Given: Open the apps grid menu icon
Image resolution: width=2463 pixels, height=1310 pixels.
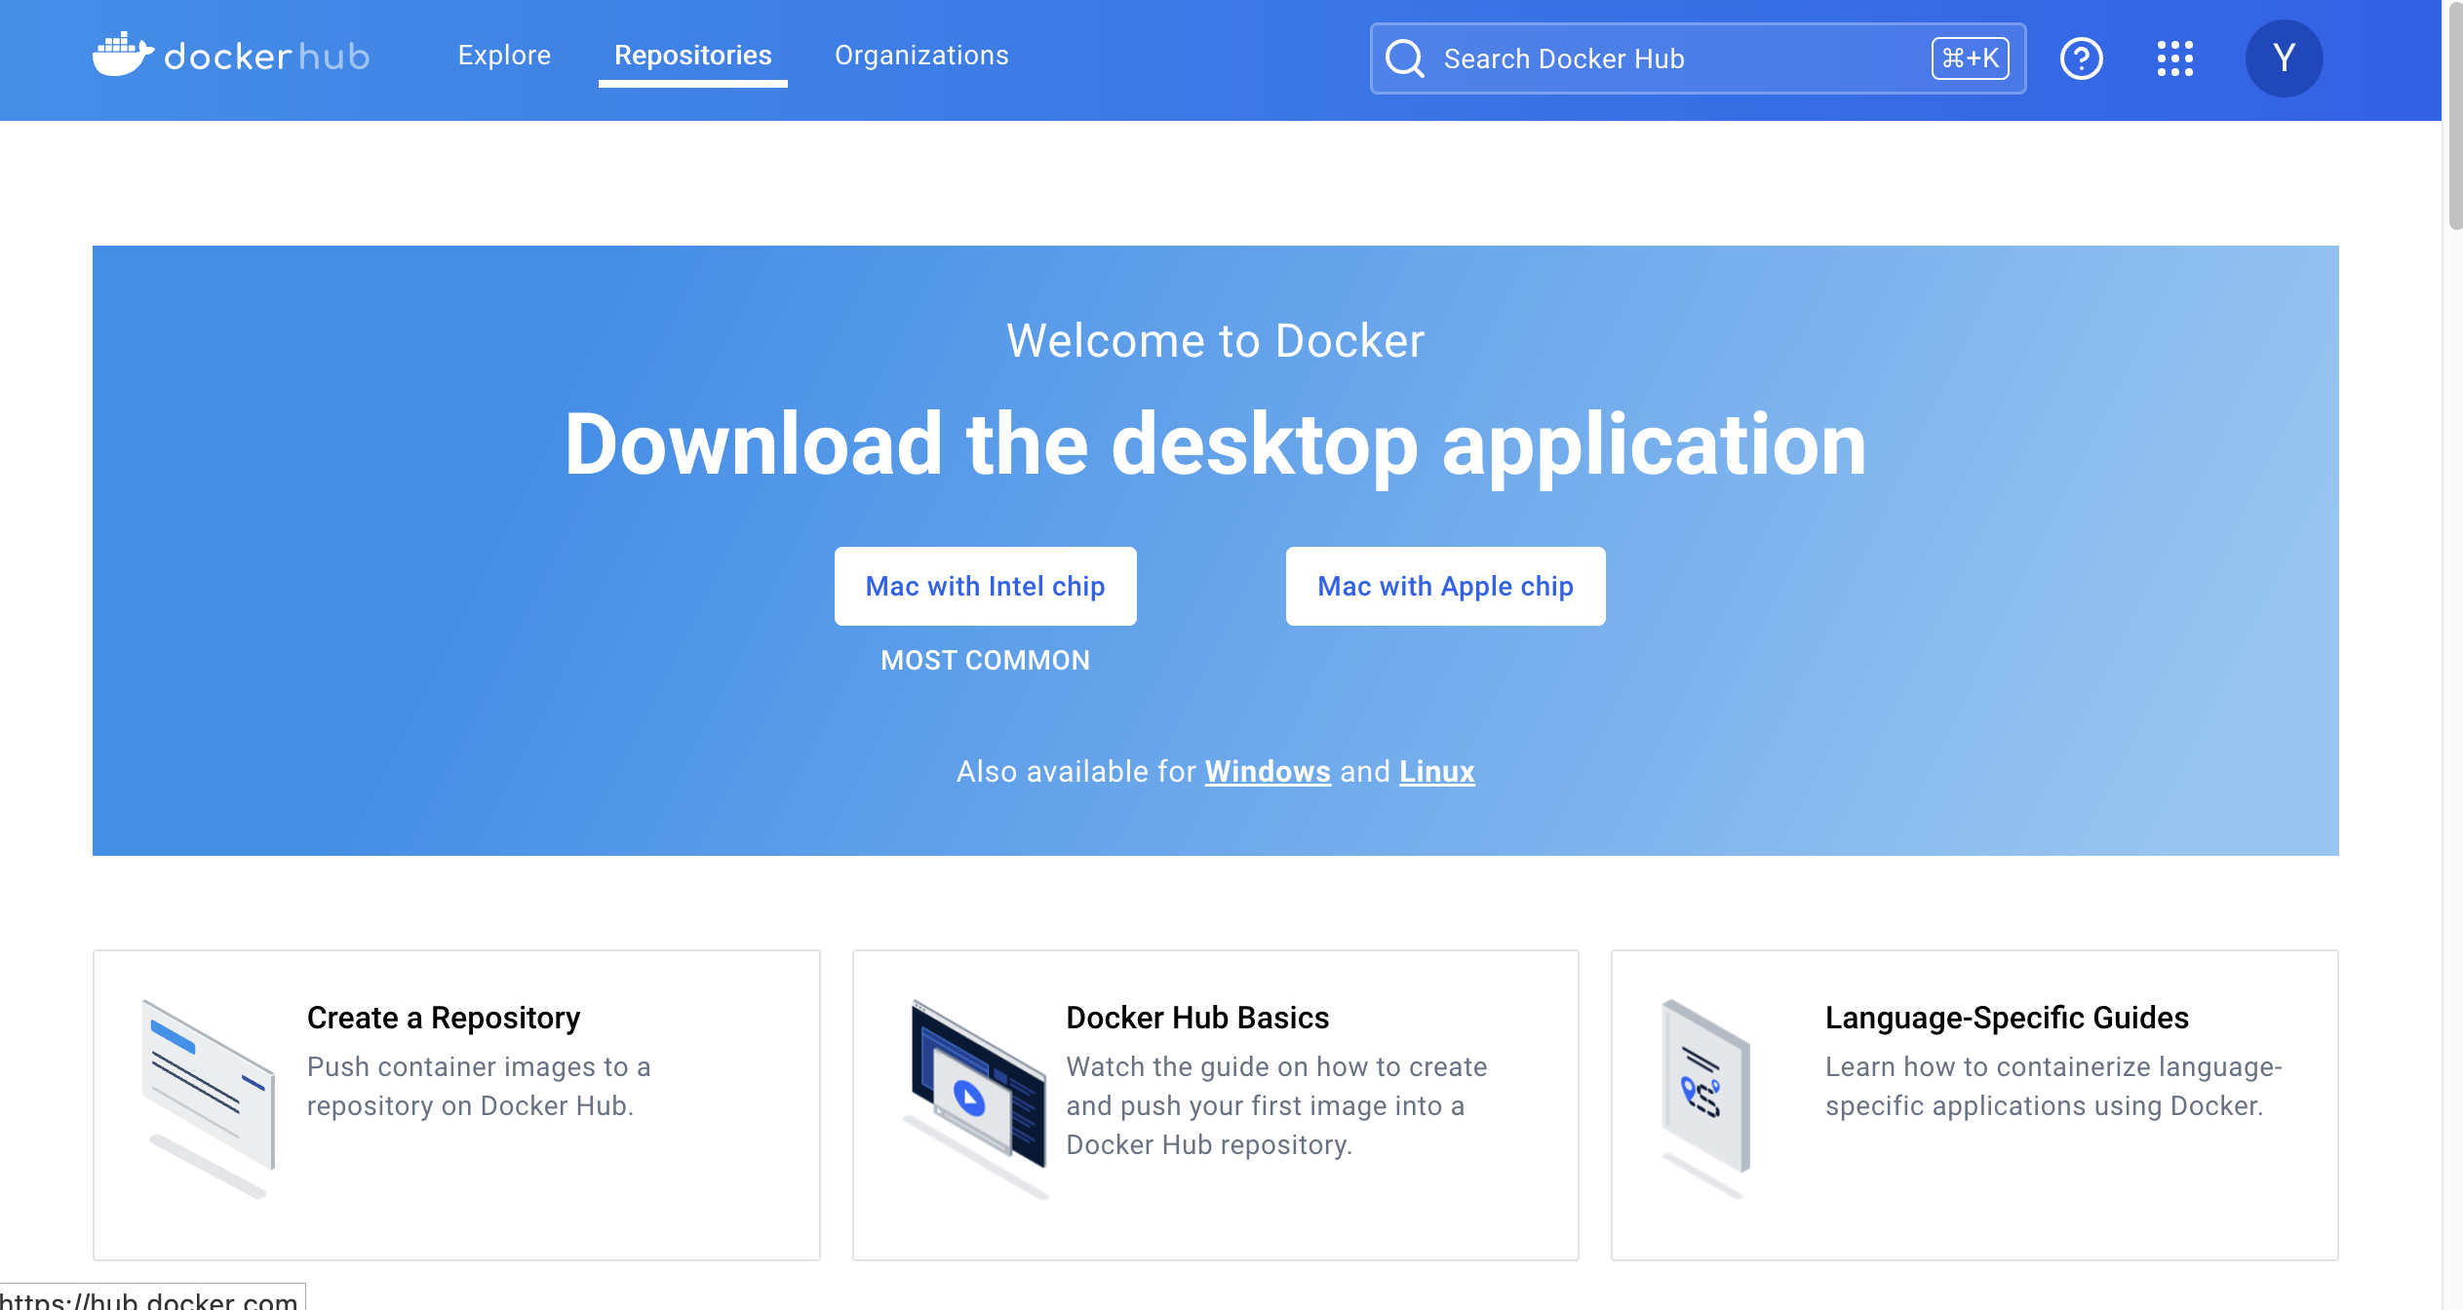Looking at the screenshot, I should click(x=2174, y=58).
